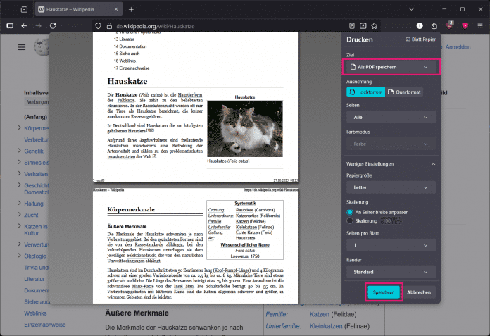This screenshot has height=336, width=490.
Task: Open Firefox application menu
Action: 480,25
